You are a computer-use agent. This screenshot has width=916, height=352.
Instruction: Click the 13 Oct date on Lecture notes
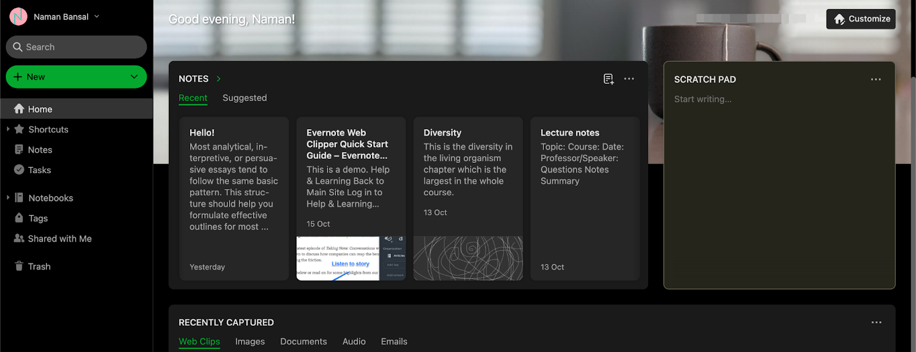click(552, 267)
